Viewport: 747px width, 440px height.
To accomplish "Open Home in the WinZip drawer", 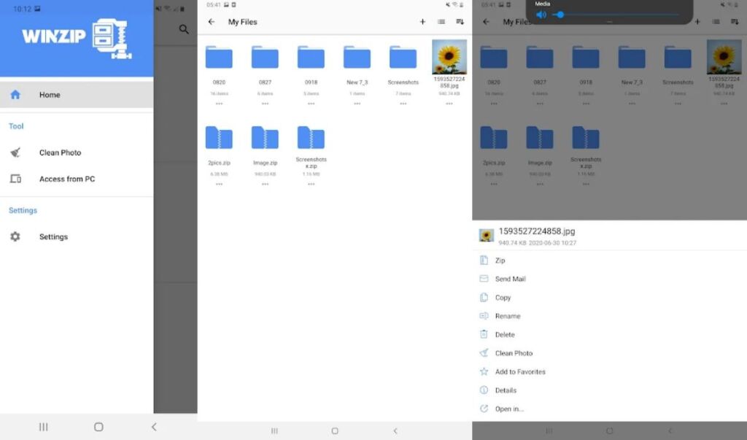I will pos(77,95).
